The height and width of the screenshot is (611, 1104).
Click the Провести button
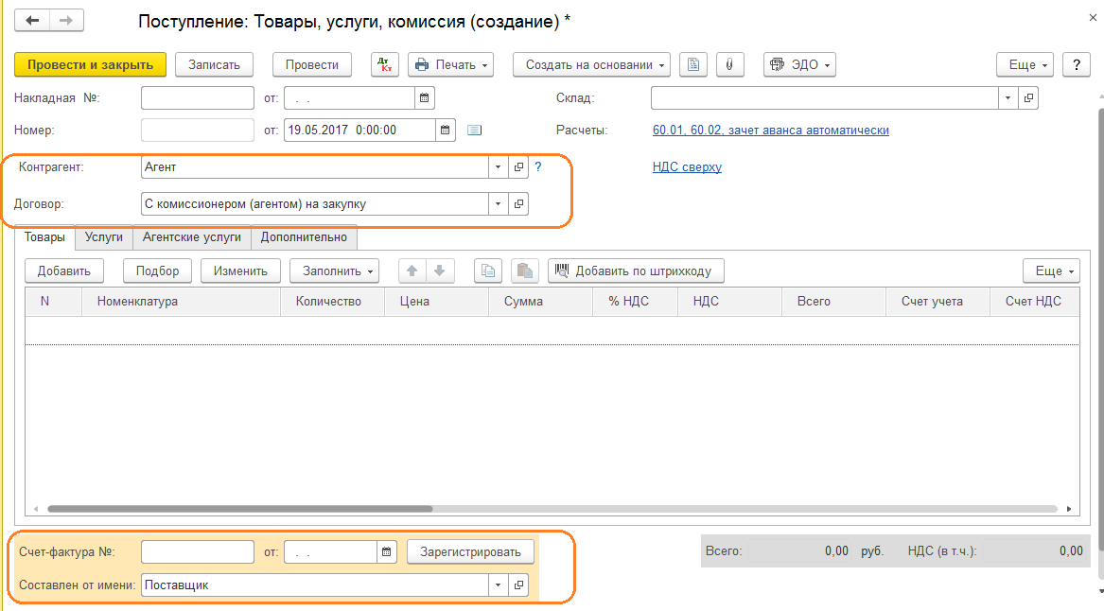pyautogui.click(x=312, y=64)
